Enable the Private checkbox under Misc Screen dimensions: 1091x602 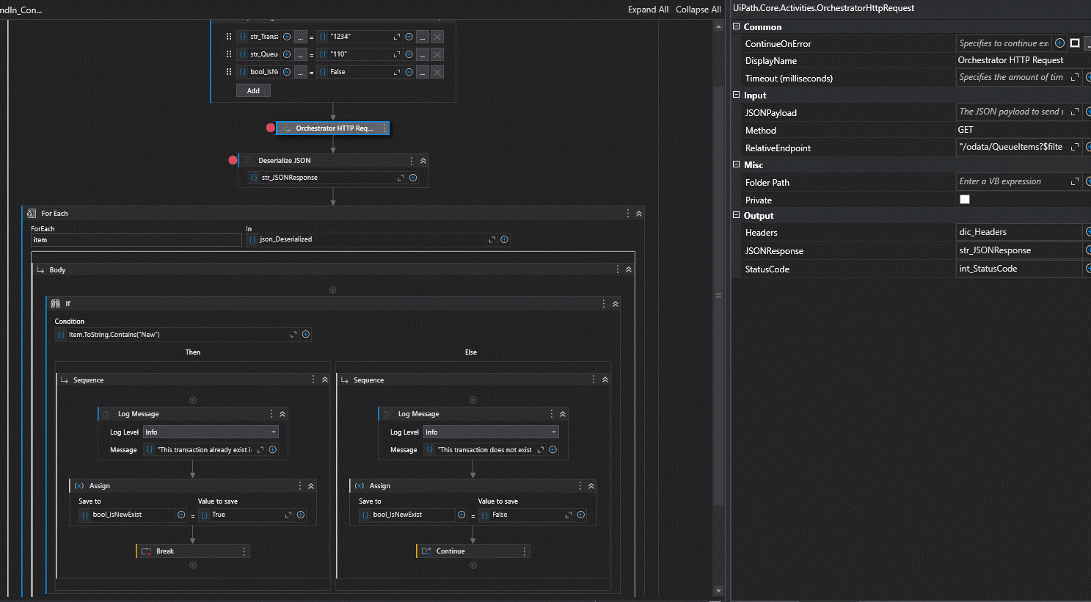tap(965, 199)
